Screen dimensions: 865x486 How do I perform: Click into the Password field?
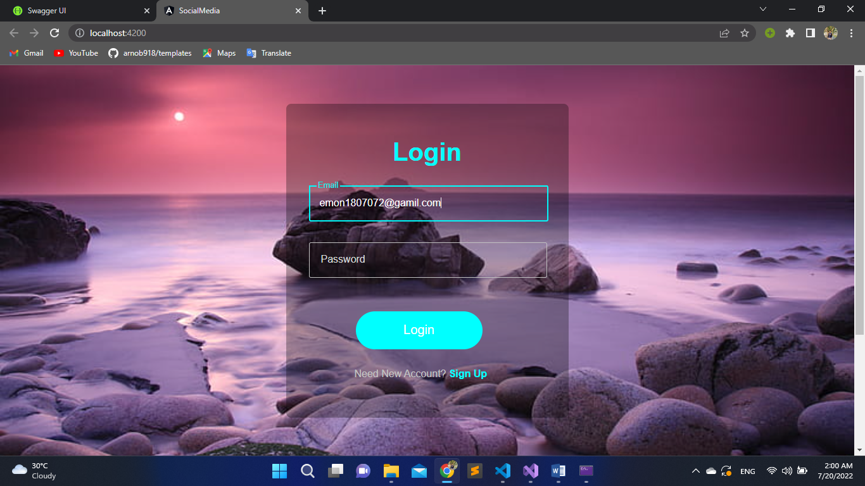click(427, 260)
